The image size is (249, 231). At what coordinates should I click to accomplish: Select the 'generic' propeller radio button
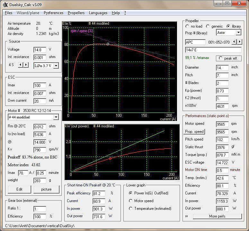tap(208, 26)
